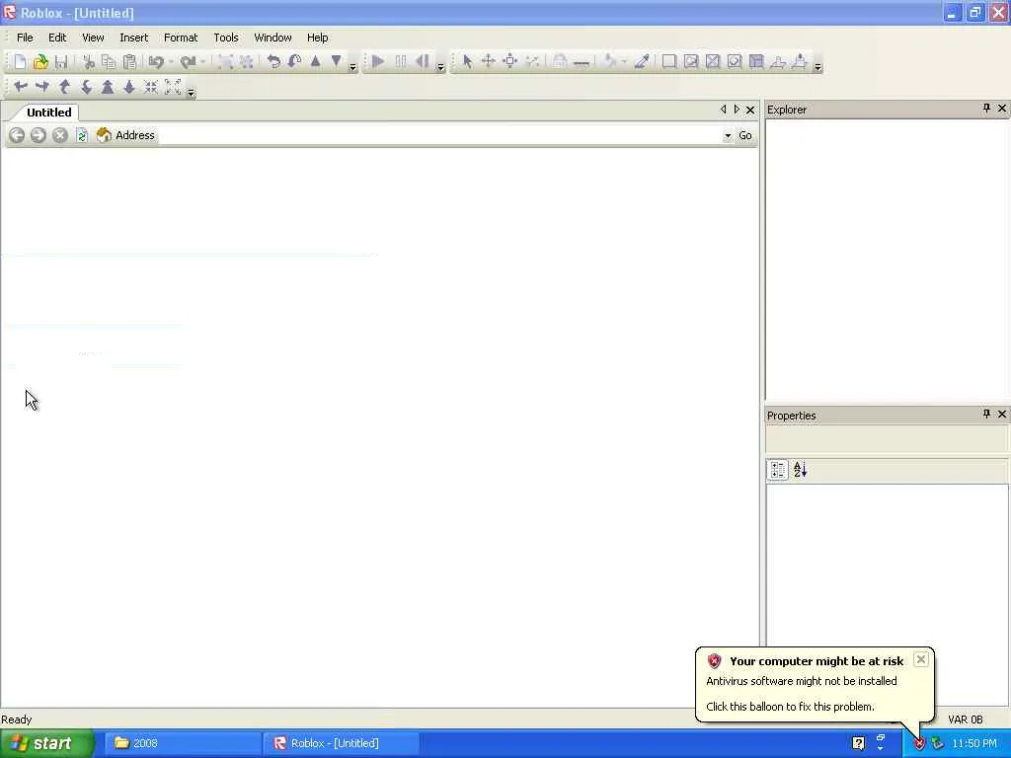The width and height of the screenshot is (1011, 758).
Task: Toggle the Properties panel pin
Action: point(986,414)
